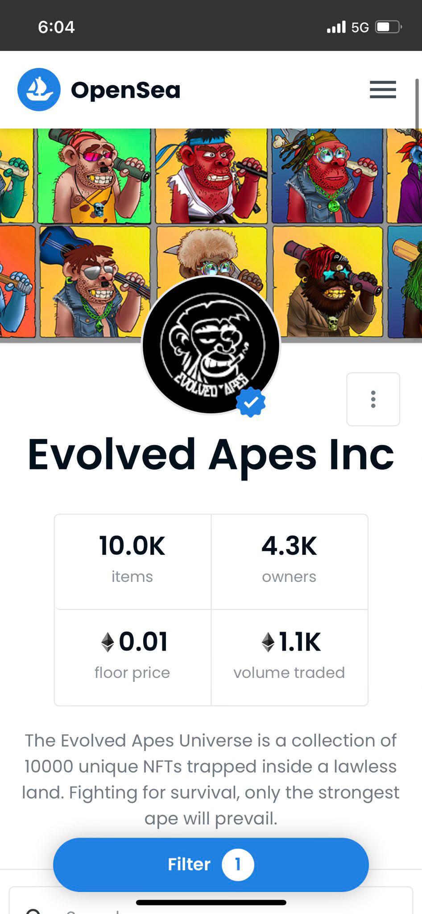Tap the blue verified checkmark badge
The image size is (422, 914).
click(251, 402)
